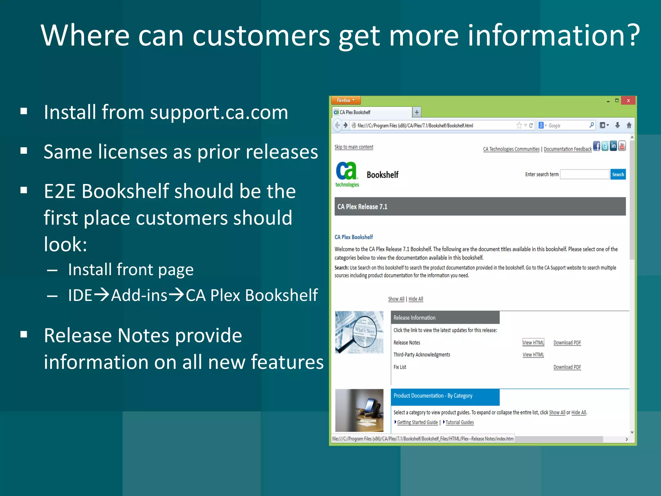Click Show All above Release Information
661x496 pixels.
[x=396, y=299]
